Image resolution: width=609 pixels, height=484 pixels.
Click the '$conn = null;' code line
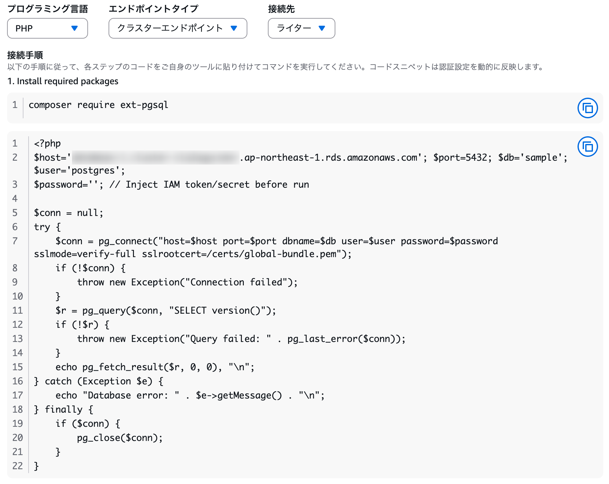click(68, 213)
